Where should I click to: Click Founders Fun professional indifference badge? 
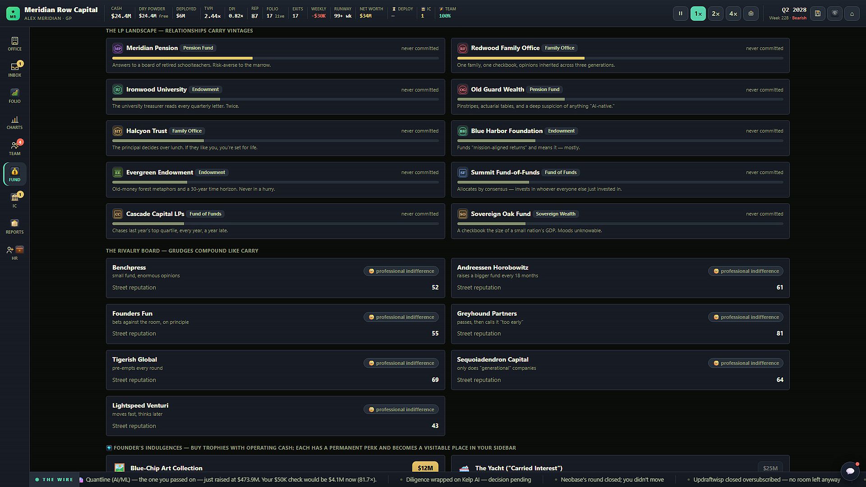pyautogui.click(x=401, y=317)
